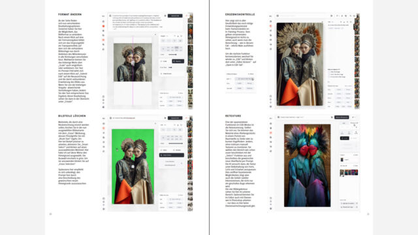Click the Smart Select icon in the top-left editor panel
Image resolution: width=418 pixels, height=235 pixels.
tap(161, 74)
